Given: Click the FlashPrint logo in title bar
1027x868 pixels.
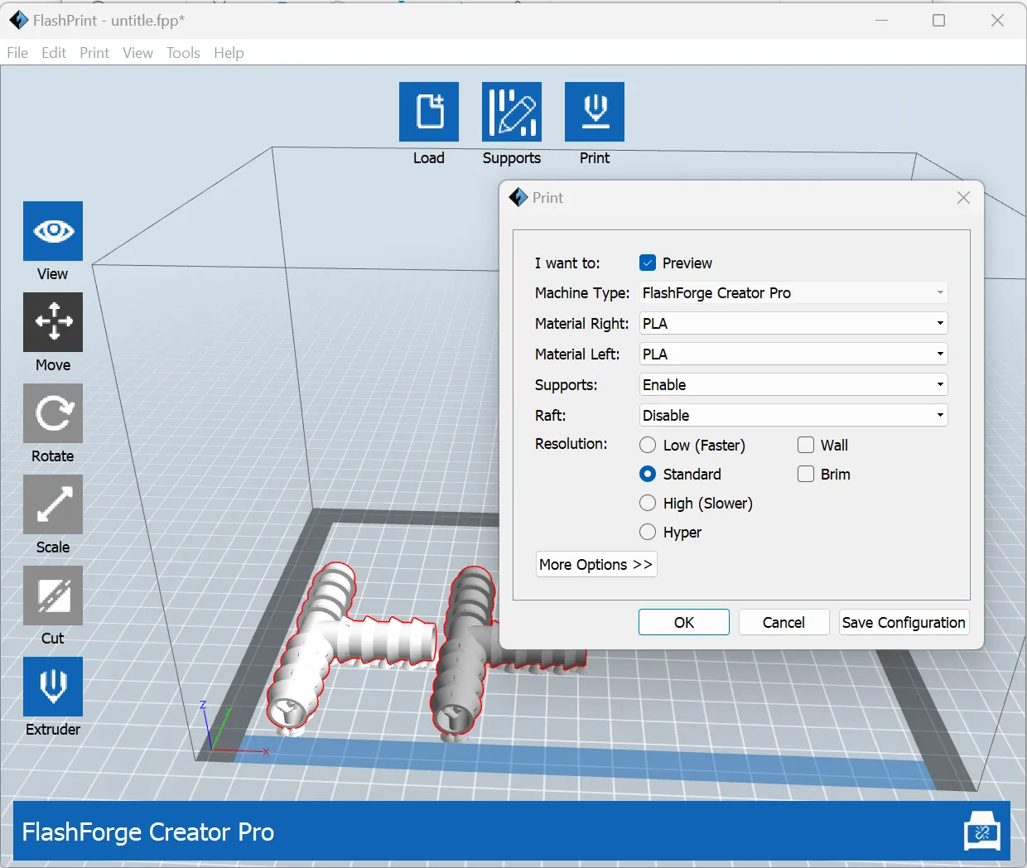Looking at the screenshot, I should (x=18, y=20).
